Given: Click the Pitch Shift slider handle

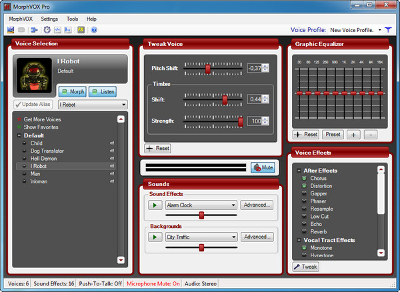Looking at the screenshot, I should 208,68.
